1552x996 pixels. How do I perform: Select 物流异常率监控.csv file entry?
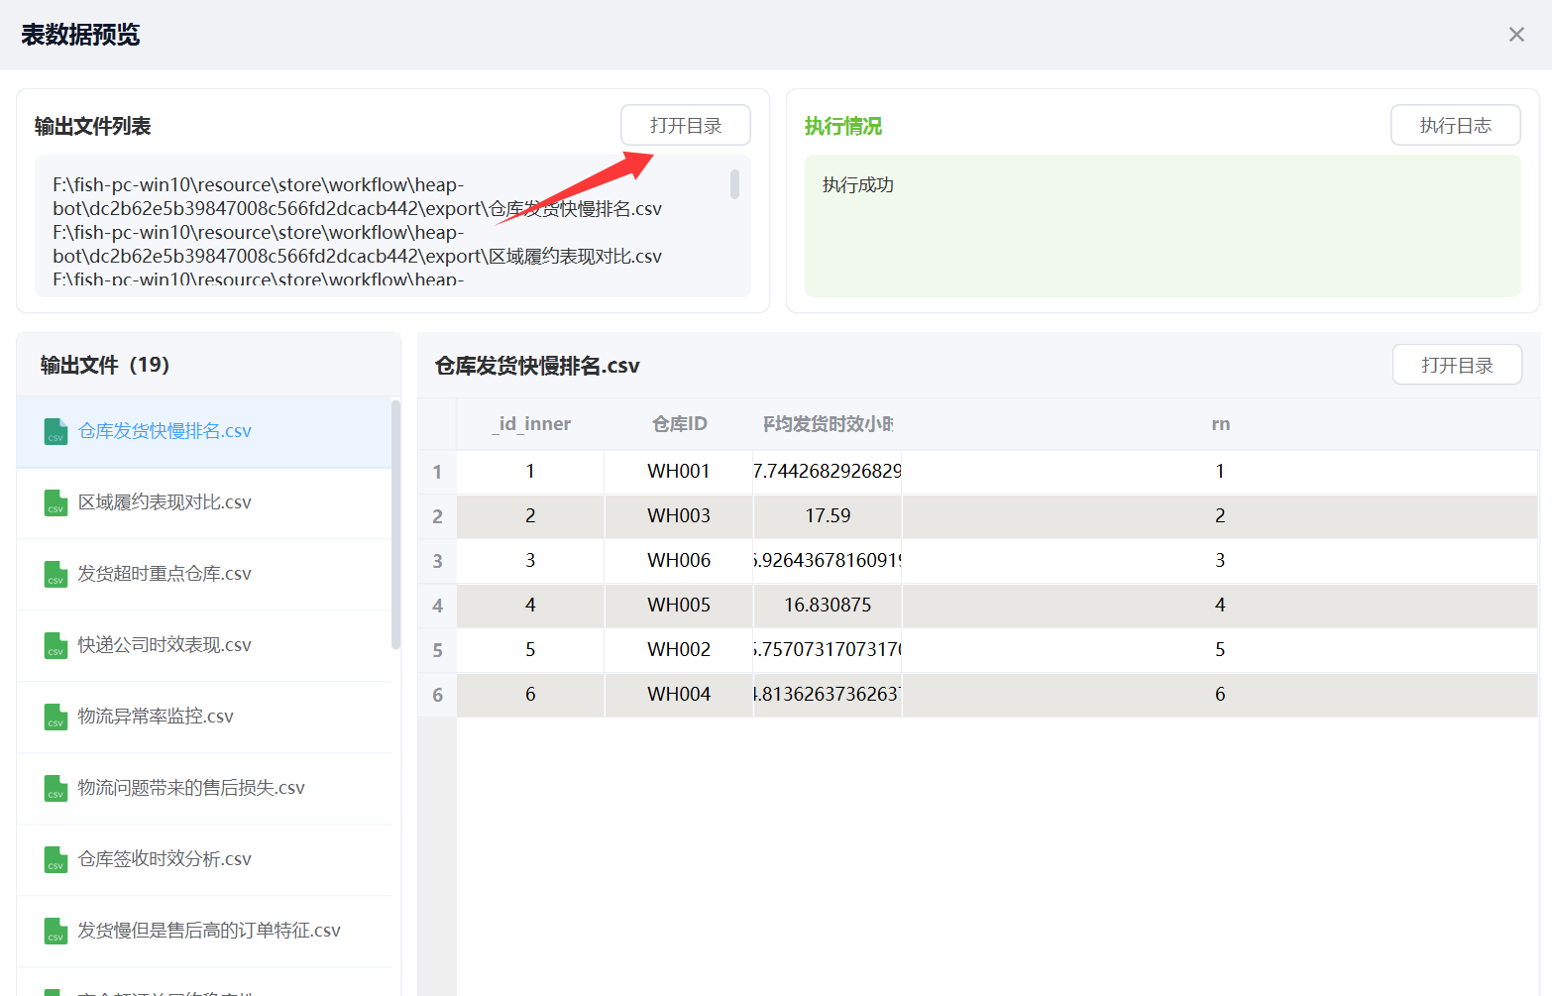click(x=156, y=717)
